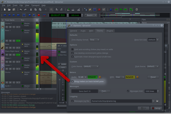171x114 pixels.
Task: Toggle the metronome icon
Action: (111, 10)
